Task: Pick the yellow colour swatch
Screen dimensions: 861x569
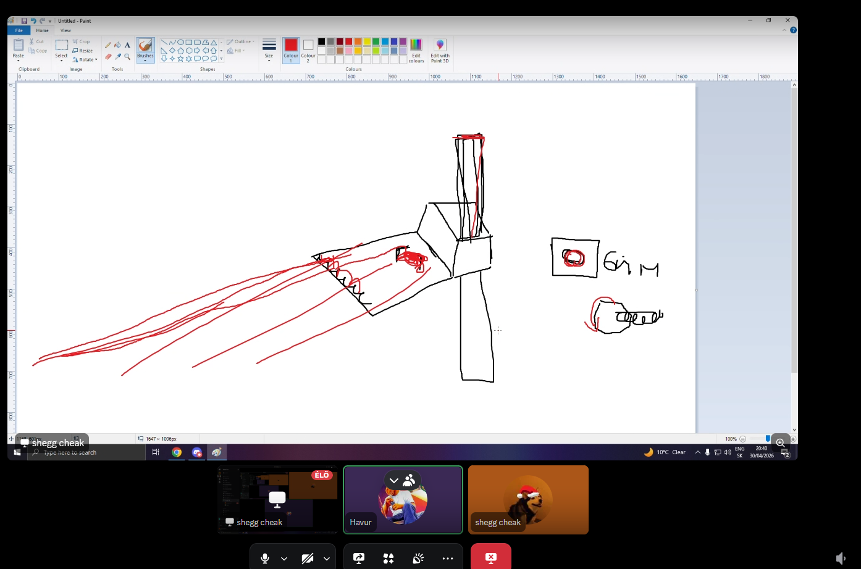Action: coord(367,42)
